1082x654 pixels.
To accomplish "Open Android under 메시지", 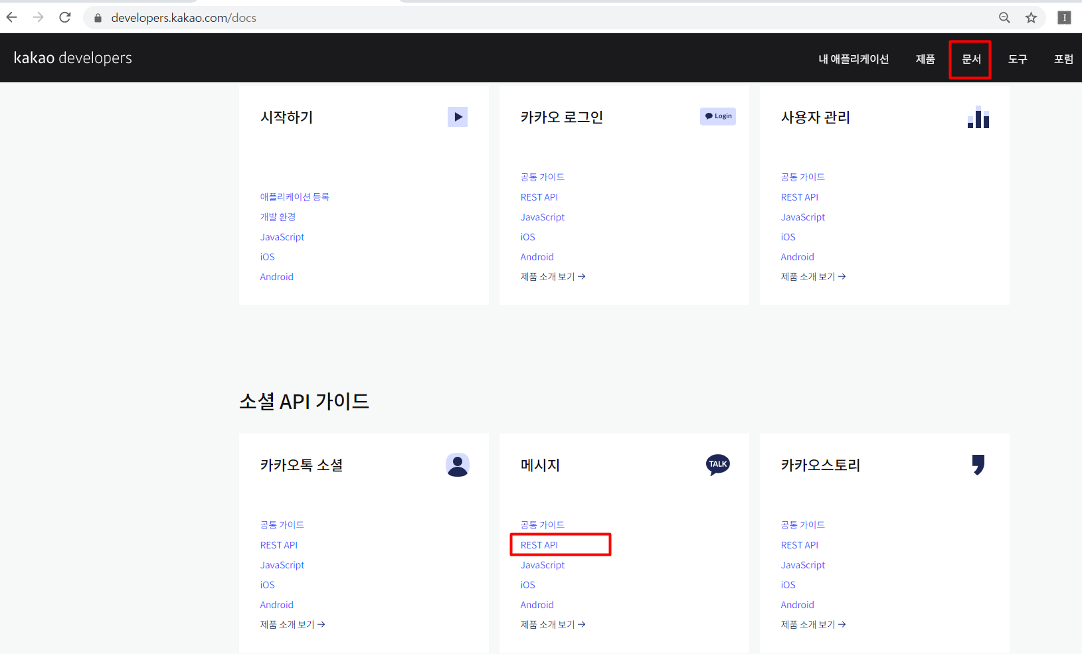I will 537,605.
